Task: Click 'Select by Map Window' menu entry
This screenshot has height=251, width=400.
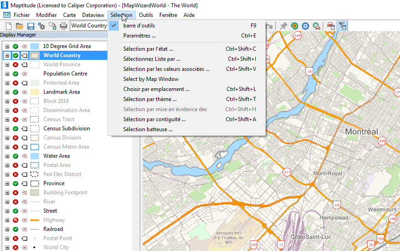Action: pyautogui.click(x=151, y=79)
